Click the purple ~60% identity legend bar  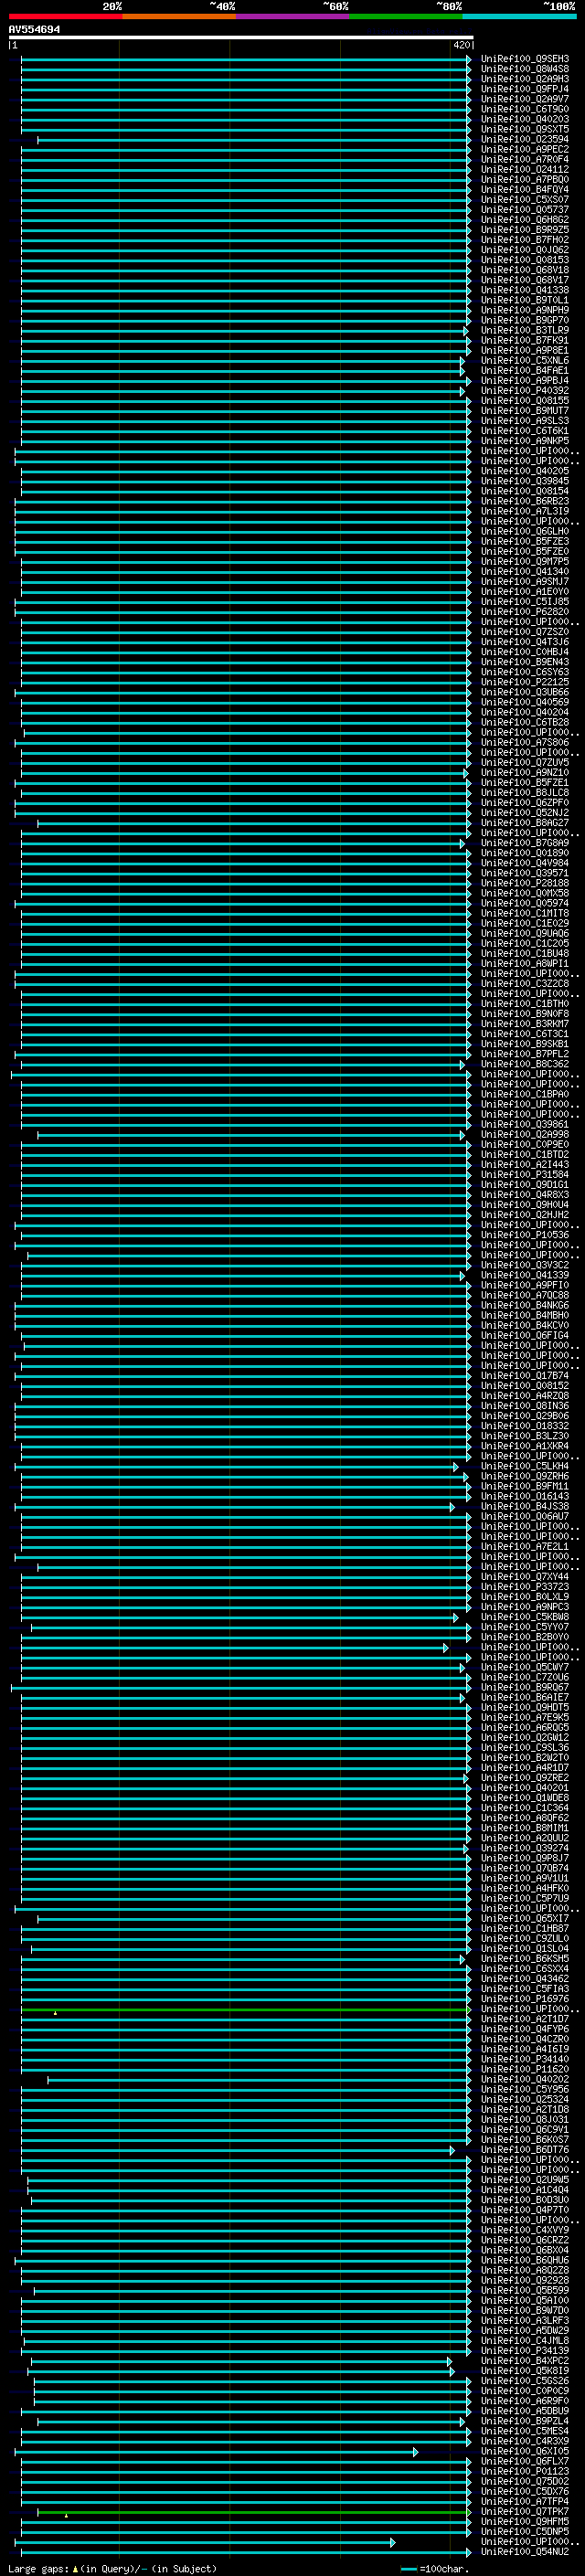[x=293, y=16]
